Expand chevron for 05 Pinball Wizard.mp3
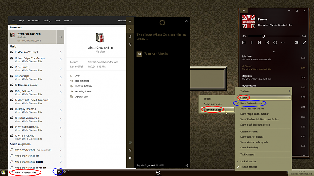This screenshot has width=314, height=176. tap(60, 119)
